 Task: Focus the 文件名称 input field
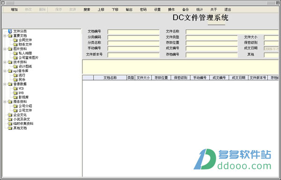[x=232, y=32]
